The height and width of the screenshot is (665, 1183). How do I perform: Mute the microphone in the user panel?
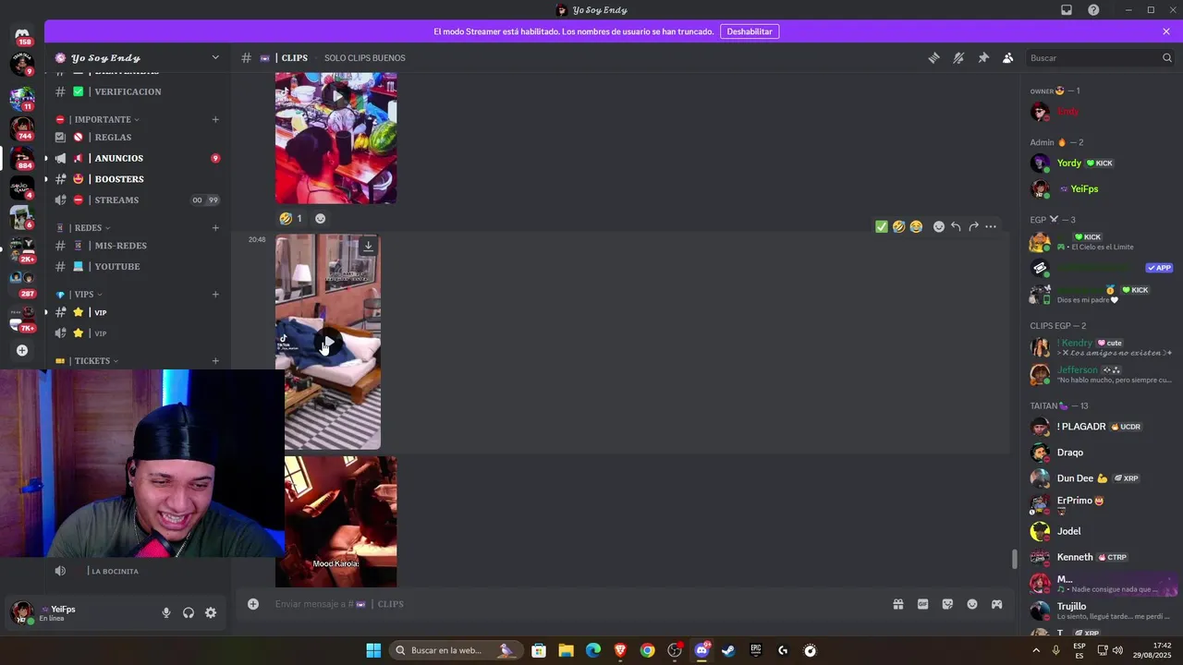[166, 612]
